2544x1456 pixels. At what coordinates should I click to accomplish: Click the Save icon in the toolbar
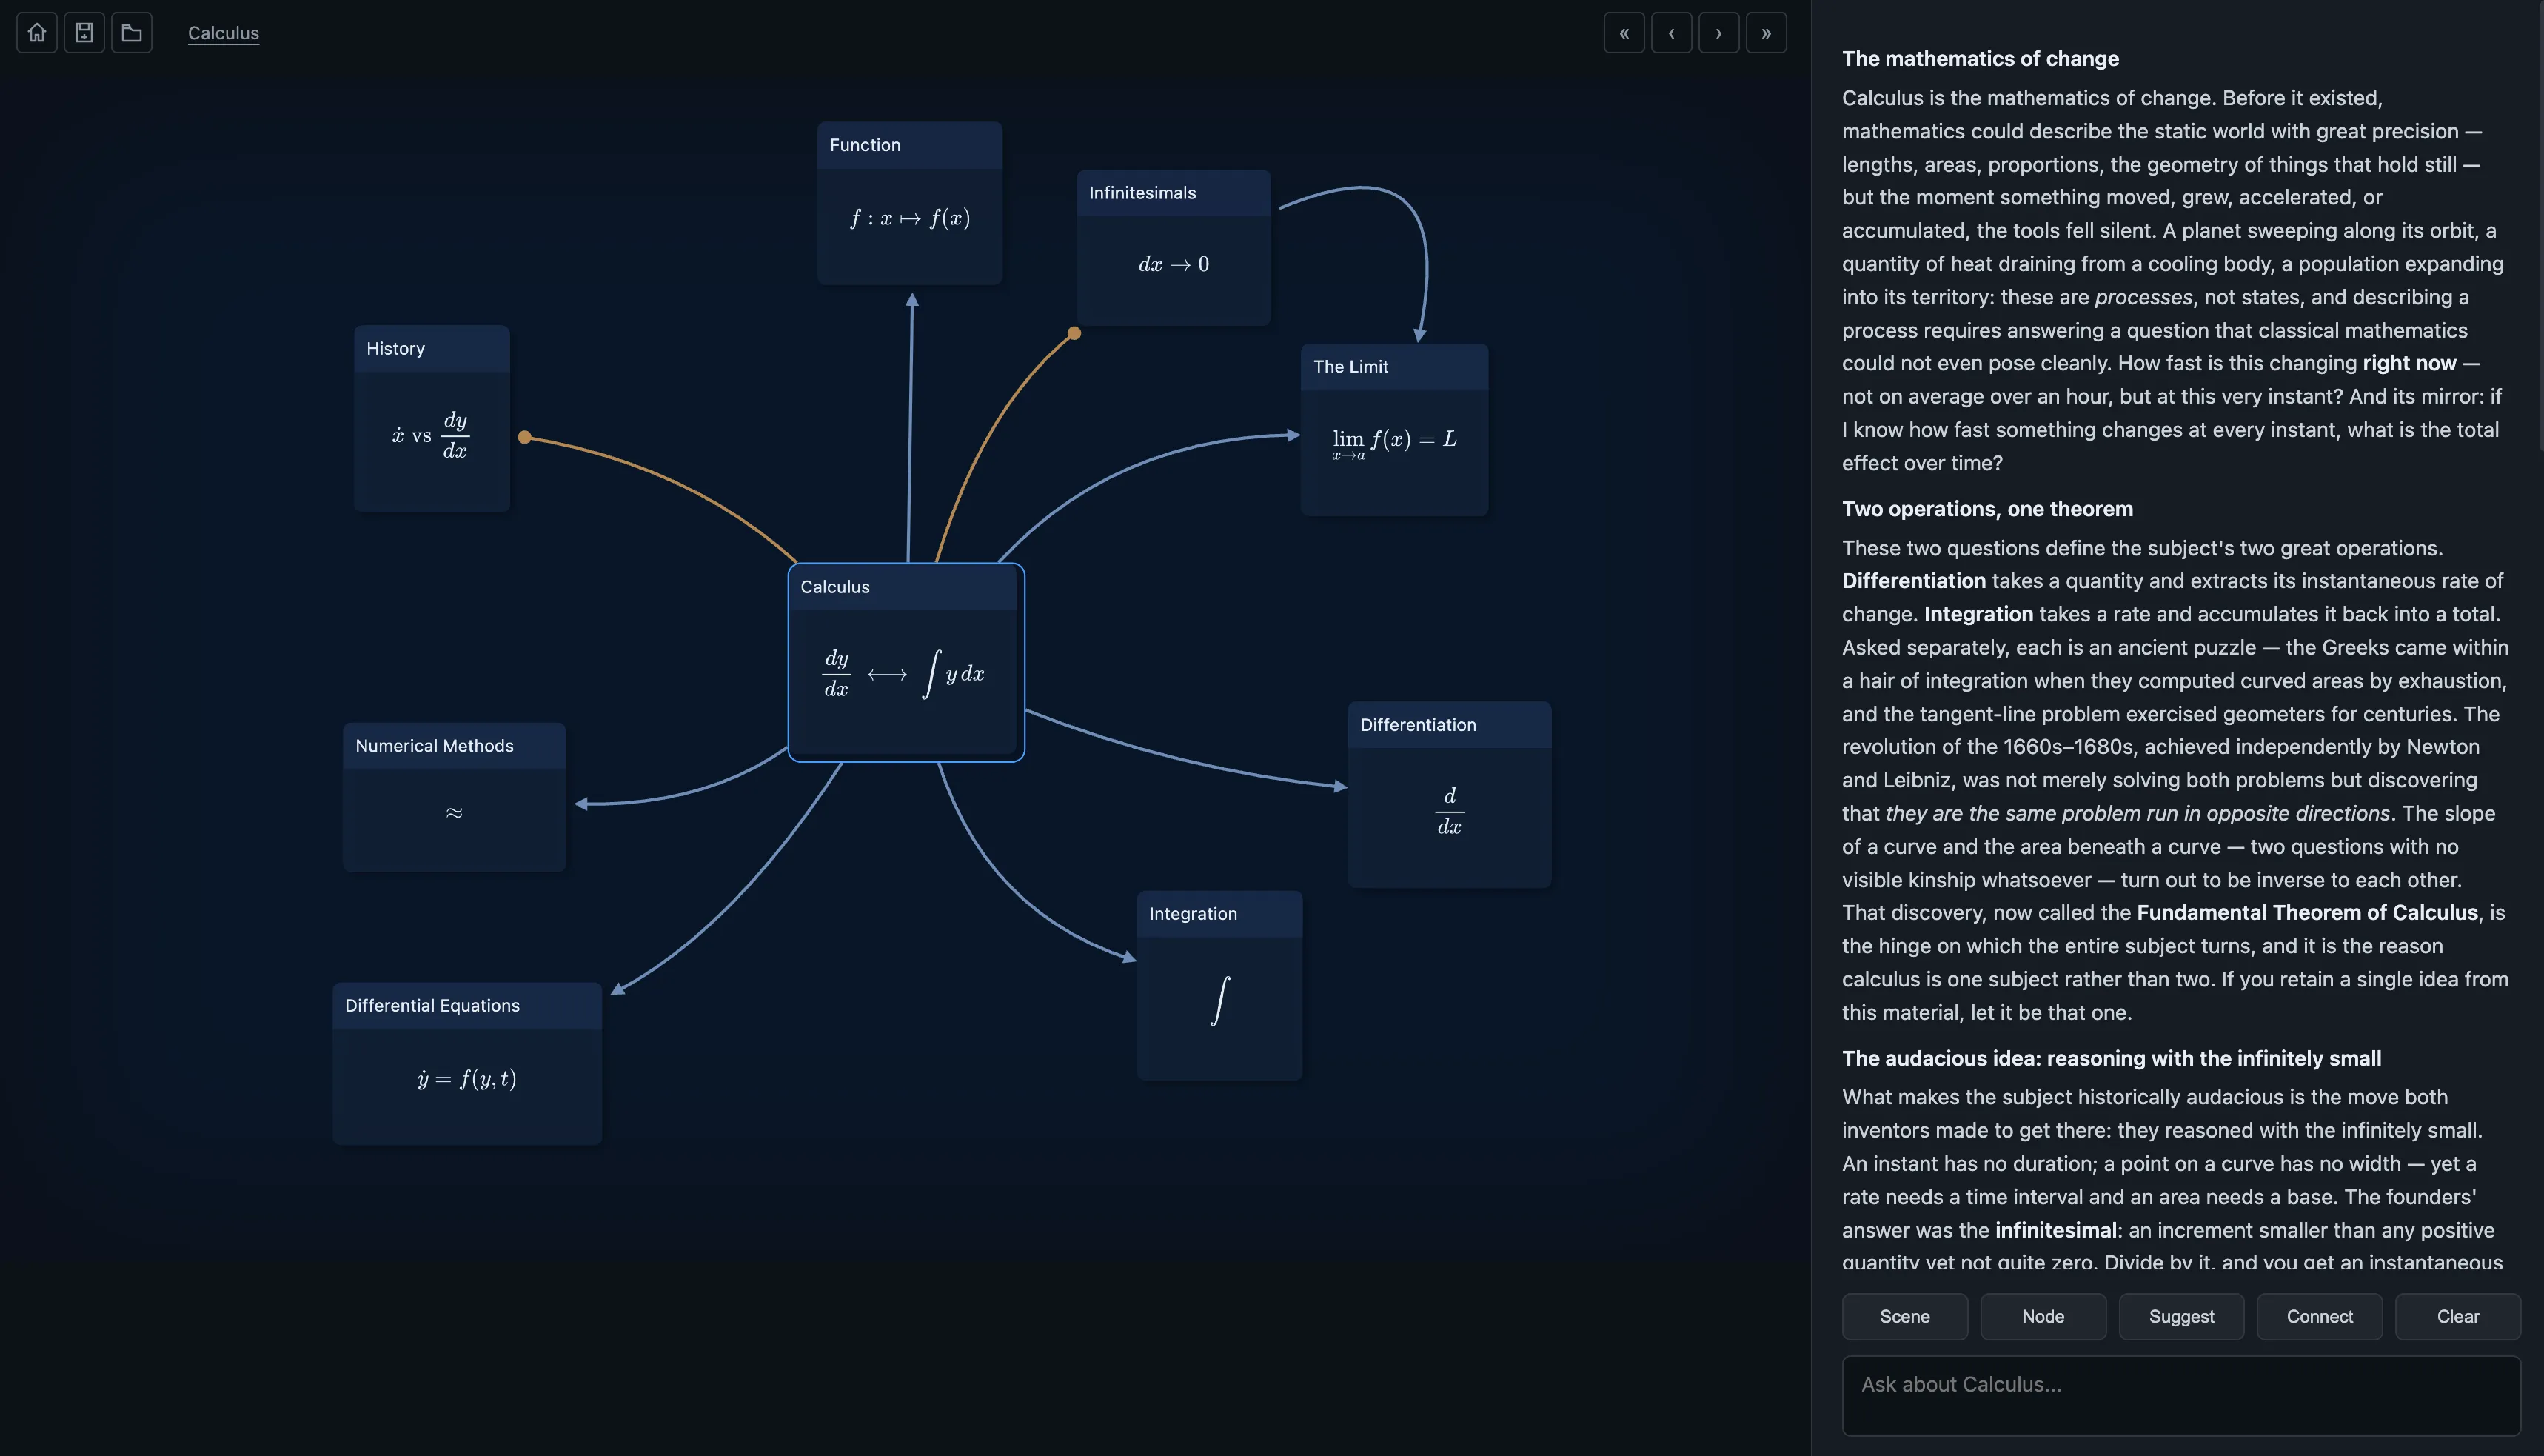click(x=84, y=33)
